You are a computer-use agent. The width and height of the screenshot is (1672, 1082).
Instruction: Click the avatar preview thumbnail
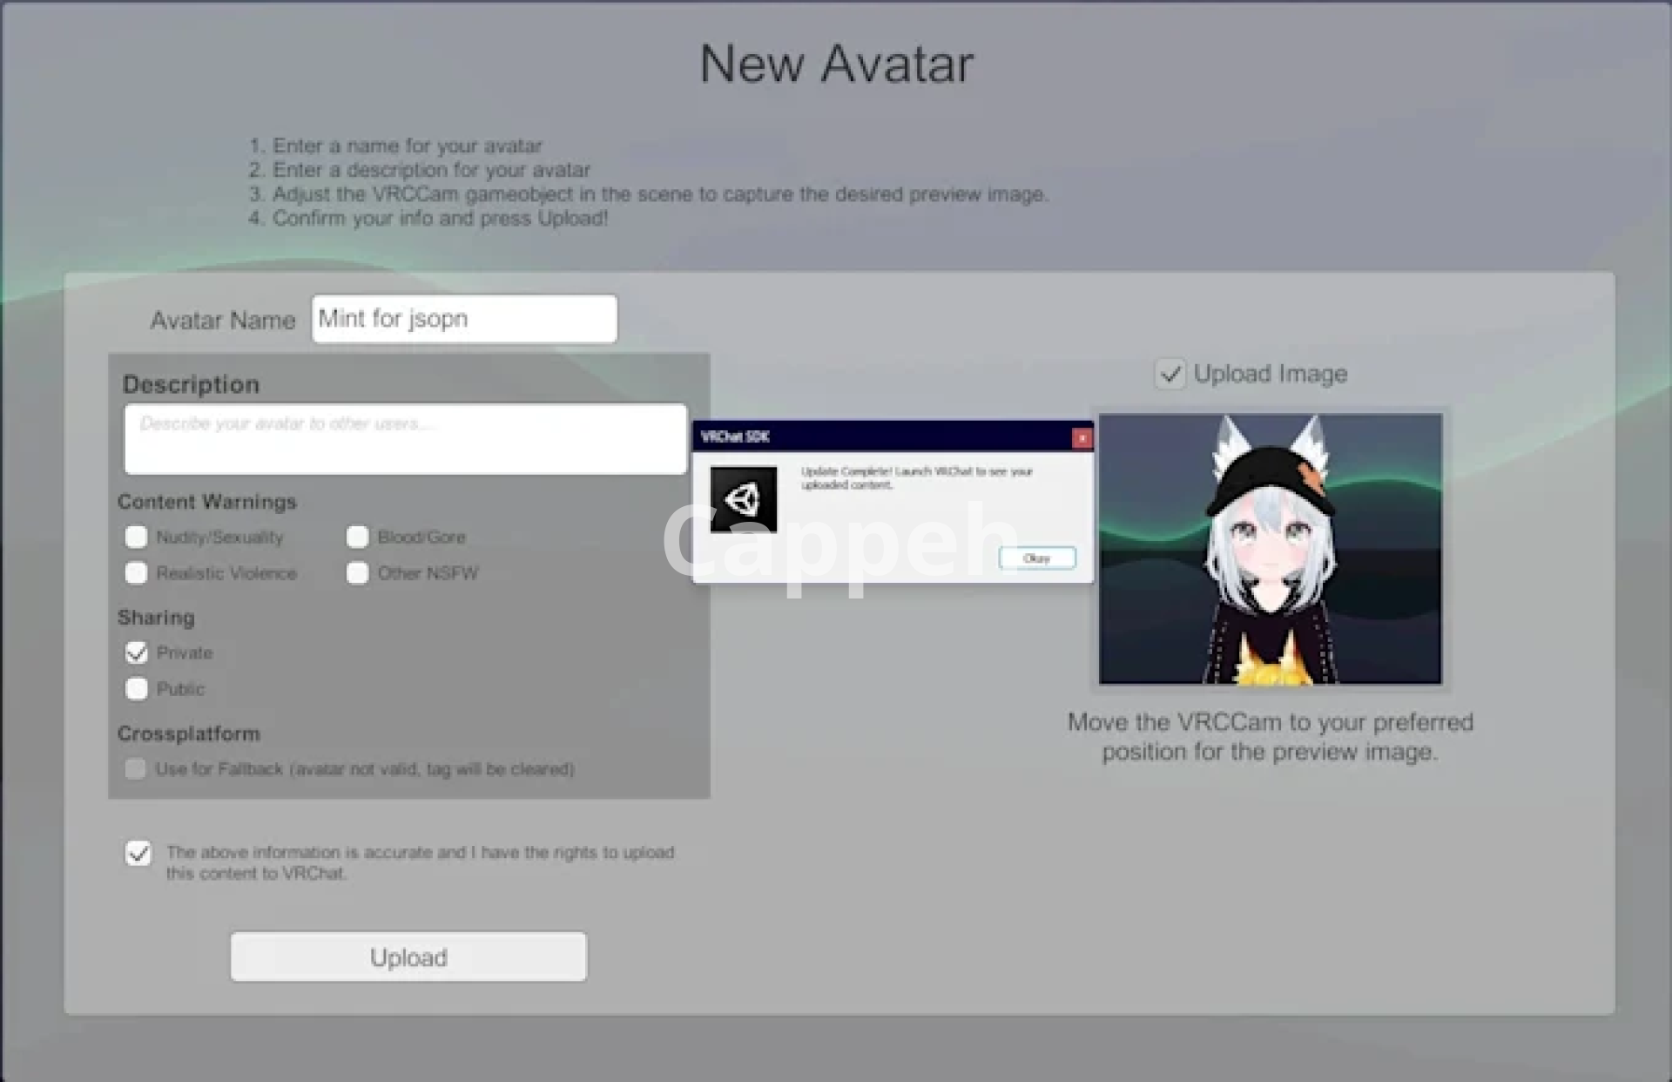click(1270, 549)
